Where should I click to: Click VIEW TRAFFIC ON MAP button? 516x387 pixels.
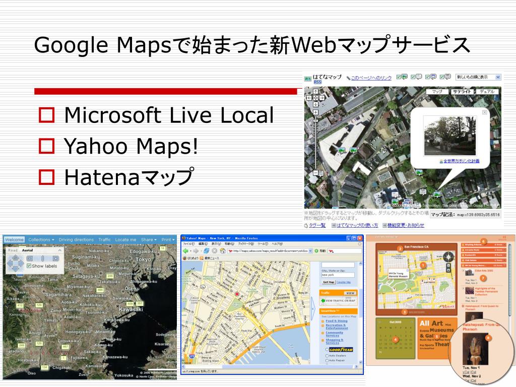[x=338, y=301]
